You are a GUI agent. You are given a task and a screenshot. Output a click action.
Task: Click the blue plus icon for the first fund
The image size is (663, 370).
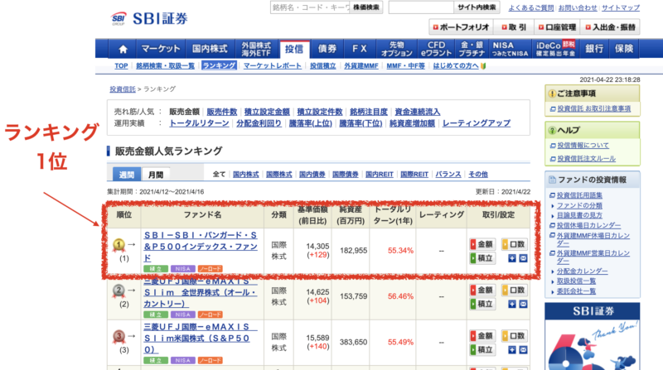pyautogui.click(x=511, y=258)
